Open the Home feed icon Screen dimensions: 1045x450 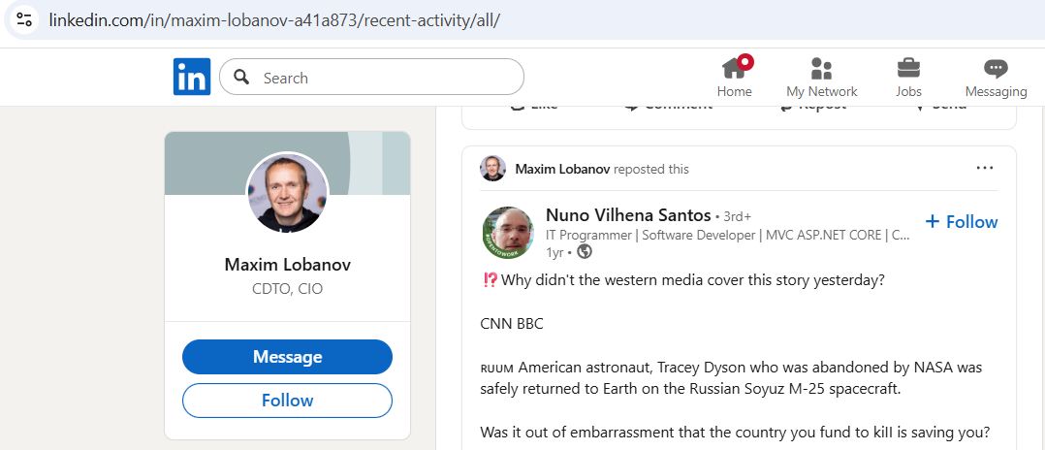click(734, 69)
